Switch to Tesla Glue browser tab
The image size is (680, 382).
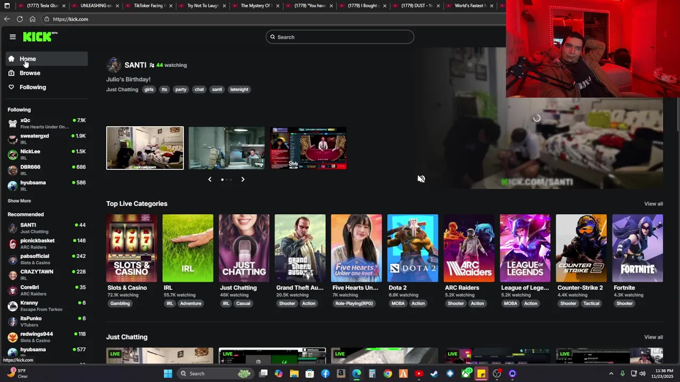(42, 6)
